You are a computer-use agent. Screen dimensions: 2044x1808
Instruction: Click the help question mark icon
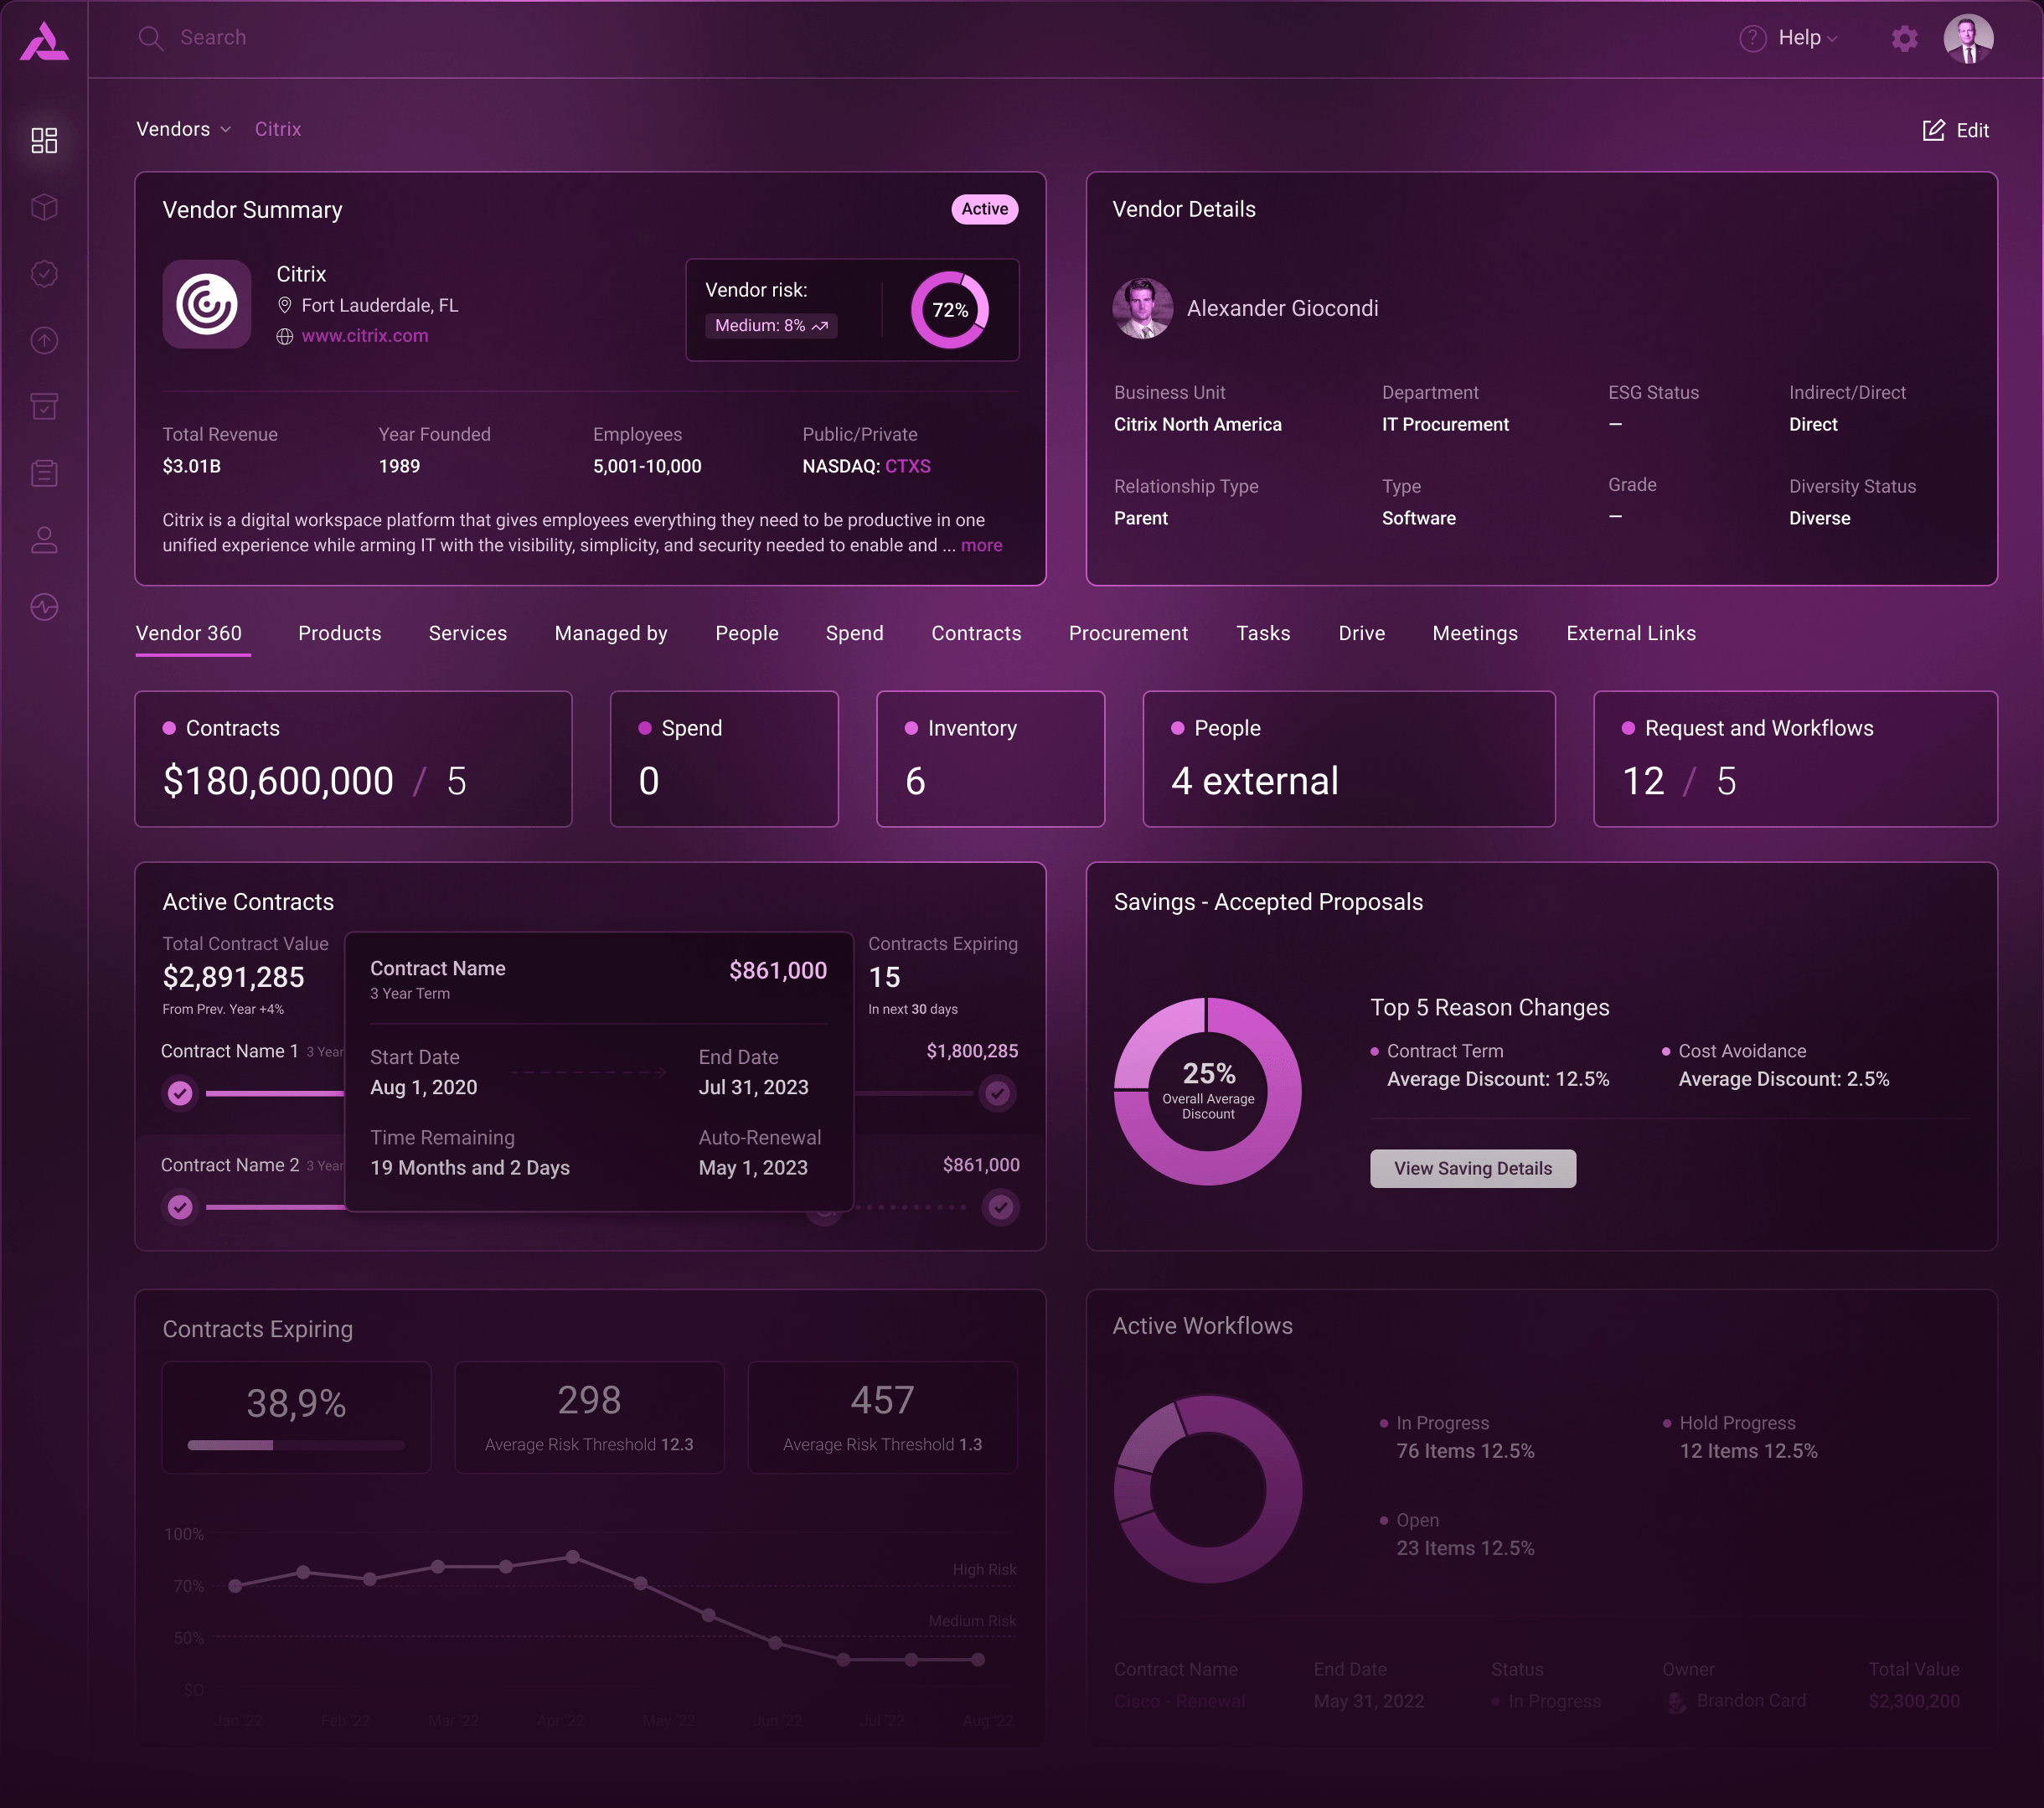coord(1752,38)
